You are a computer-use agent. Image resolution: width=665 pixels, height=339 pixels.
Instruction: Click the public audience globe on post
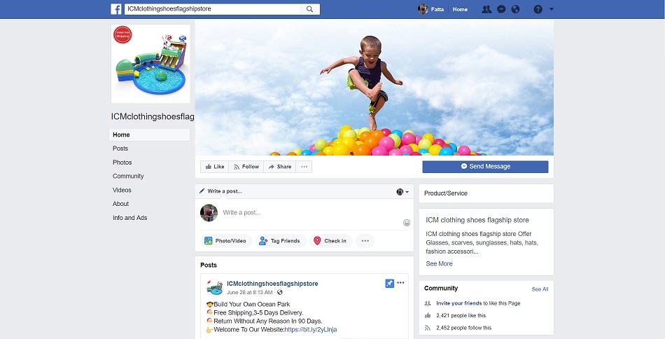tap(279, 292)
